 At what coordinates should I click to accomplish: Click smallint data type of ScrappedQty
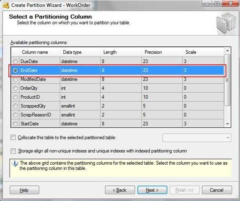pos(80,106)
